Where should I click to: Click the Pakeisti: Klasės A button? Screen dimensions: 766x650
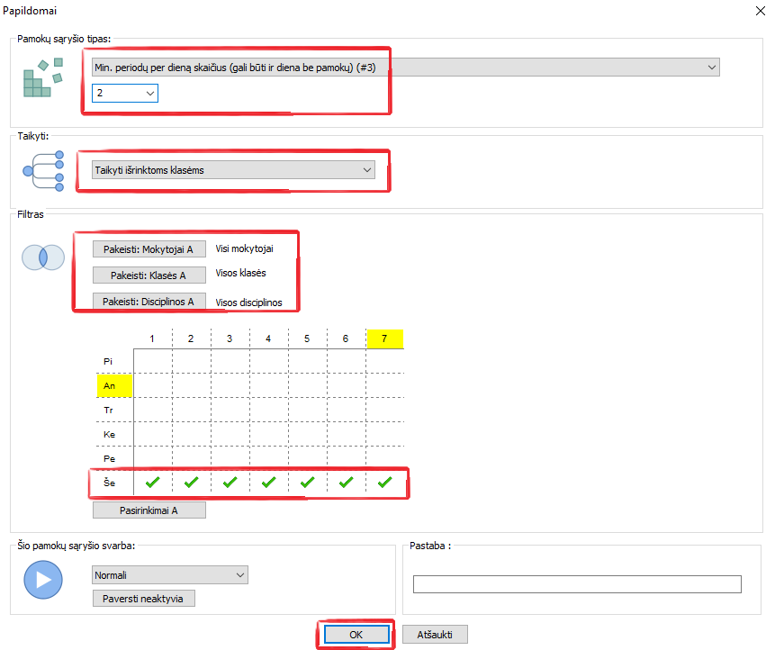149,275
